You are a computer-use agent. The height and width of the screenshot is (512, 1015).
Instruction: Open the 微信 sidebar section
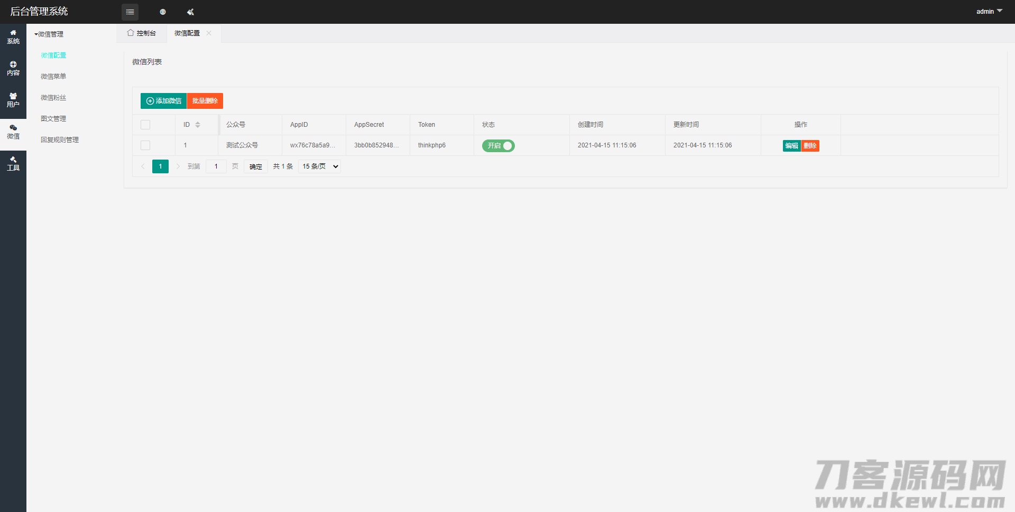coord(13,132)
